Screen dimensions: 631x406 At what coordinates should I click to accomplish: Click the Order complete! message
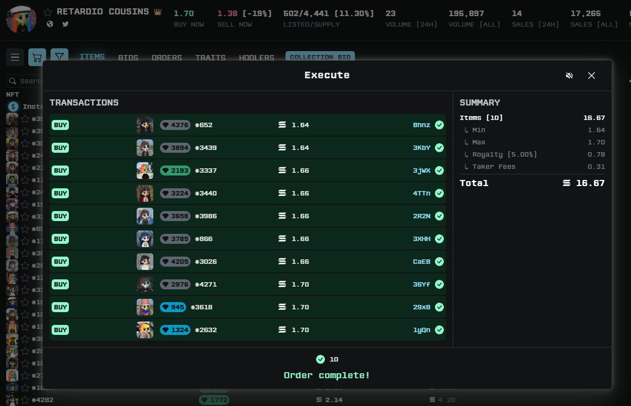coord(327,375)
